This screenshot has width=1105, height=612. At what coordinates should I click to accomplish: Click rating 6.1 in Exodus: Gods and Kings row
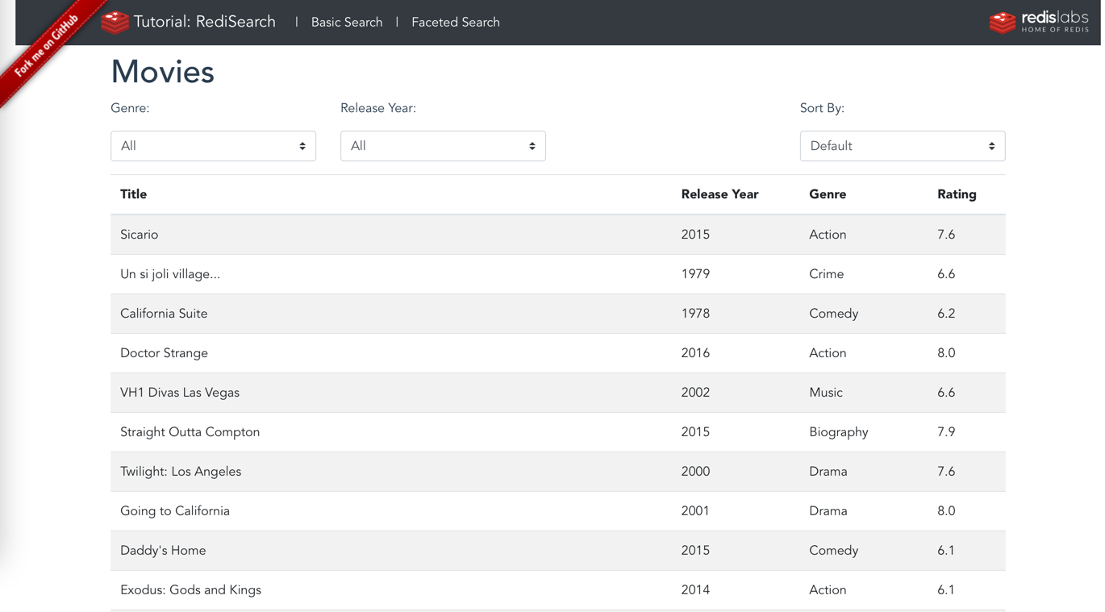[x=946, y=590]
